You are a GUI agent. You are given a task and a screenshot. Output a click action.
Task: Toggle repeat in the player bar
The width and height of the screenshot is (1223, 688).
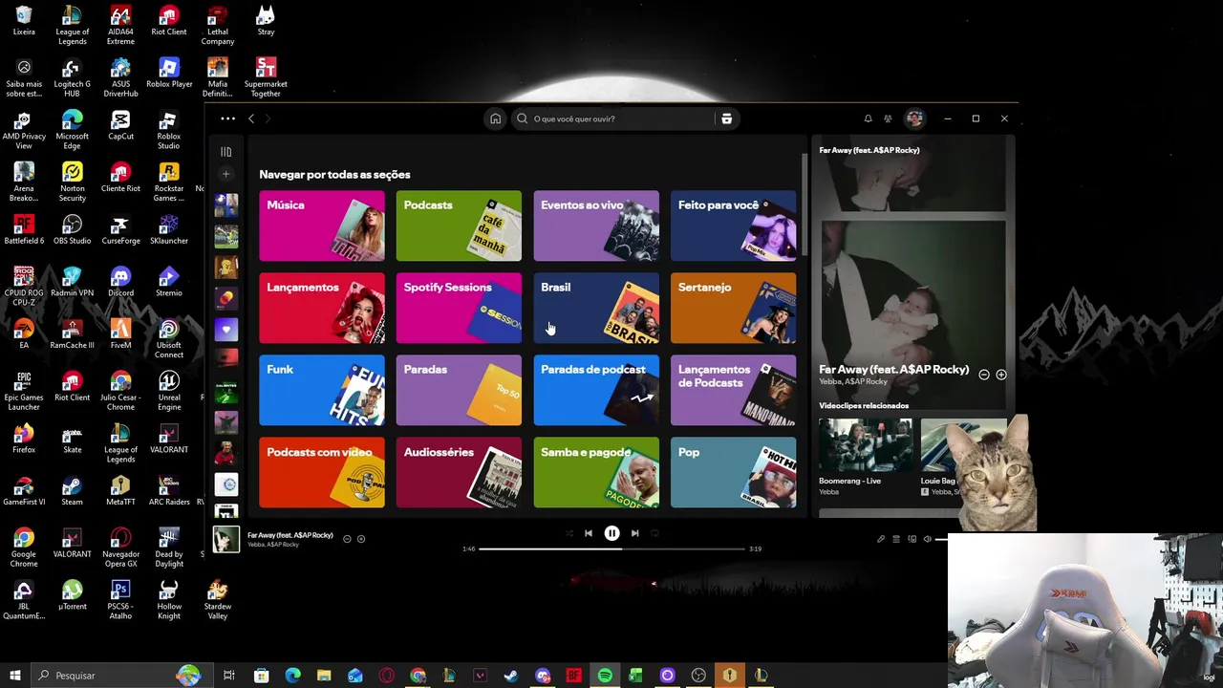[x=655, y=533]
